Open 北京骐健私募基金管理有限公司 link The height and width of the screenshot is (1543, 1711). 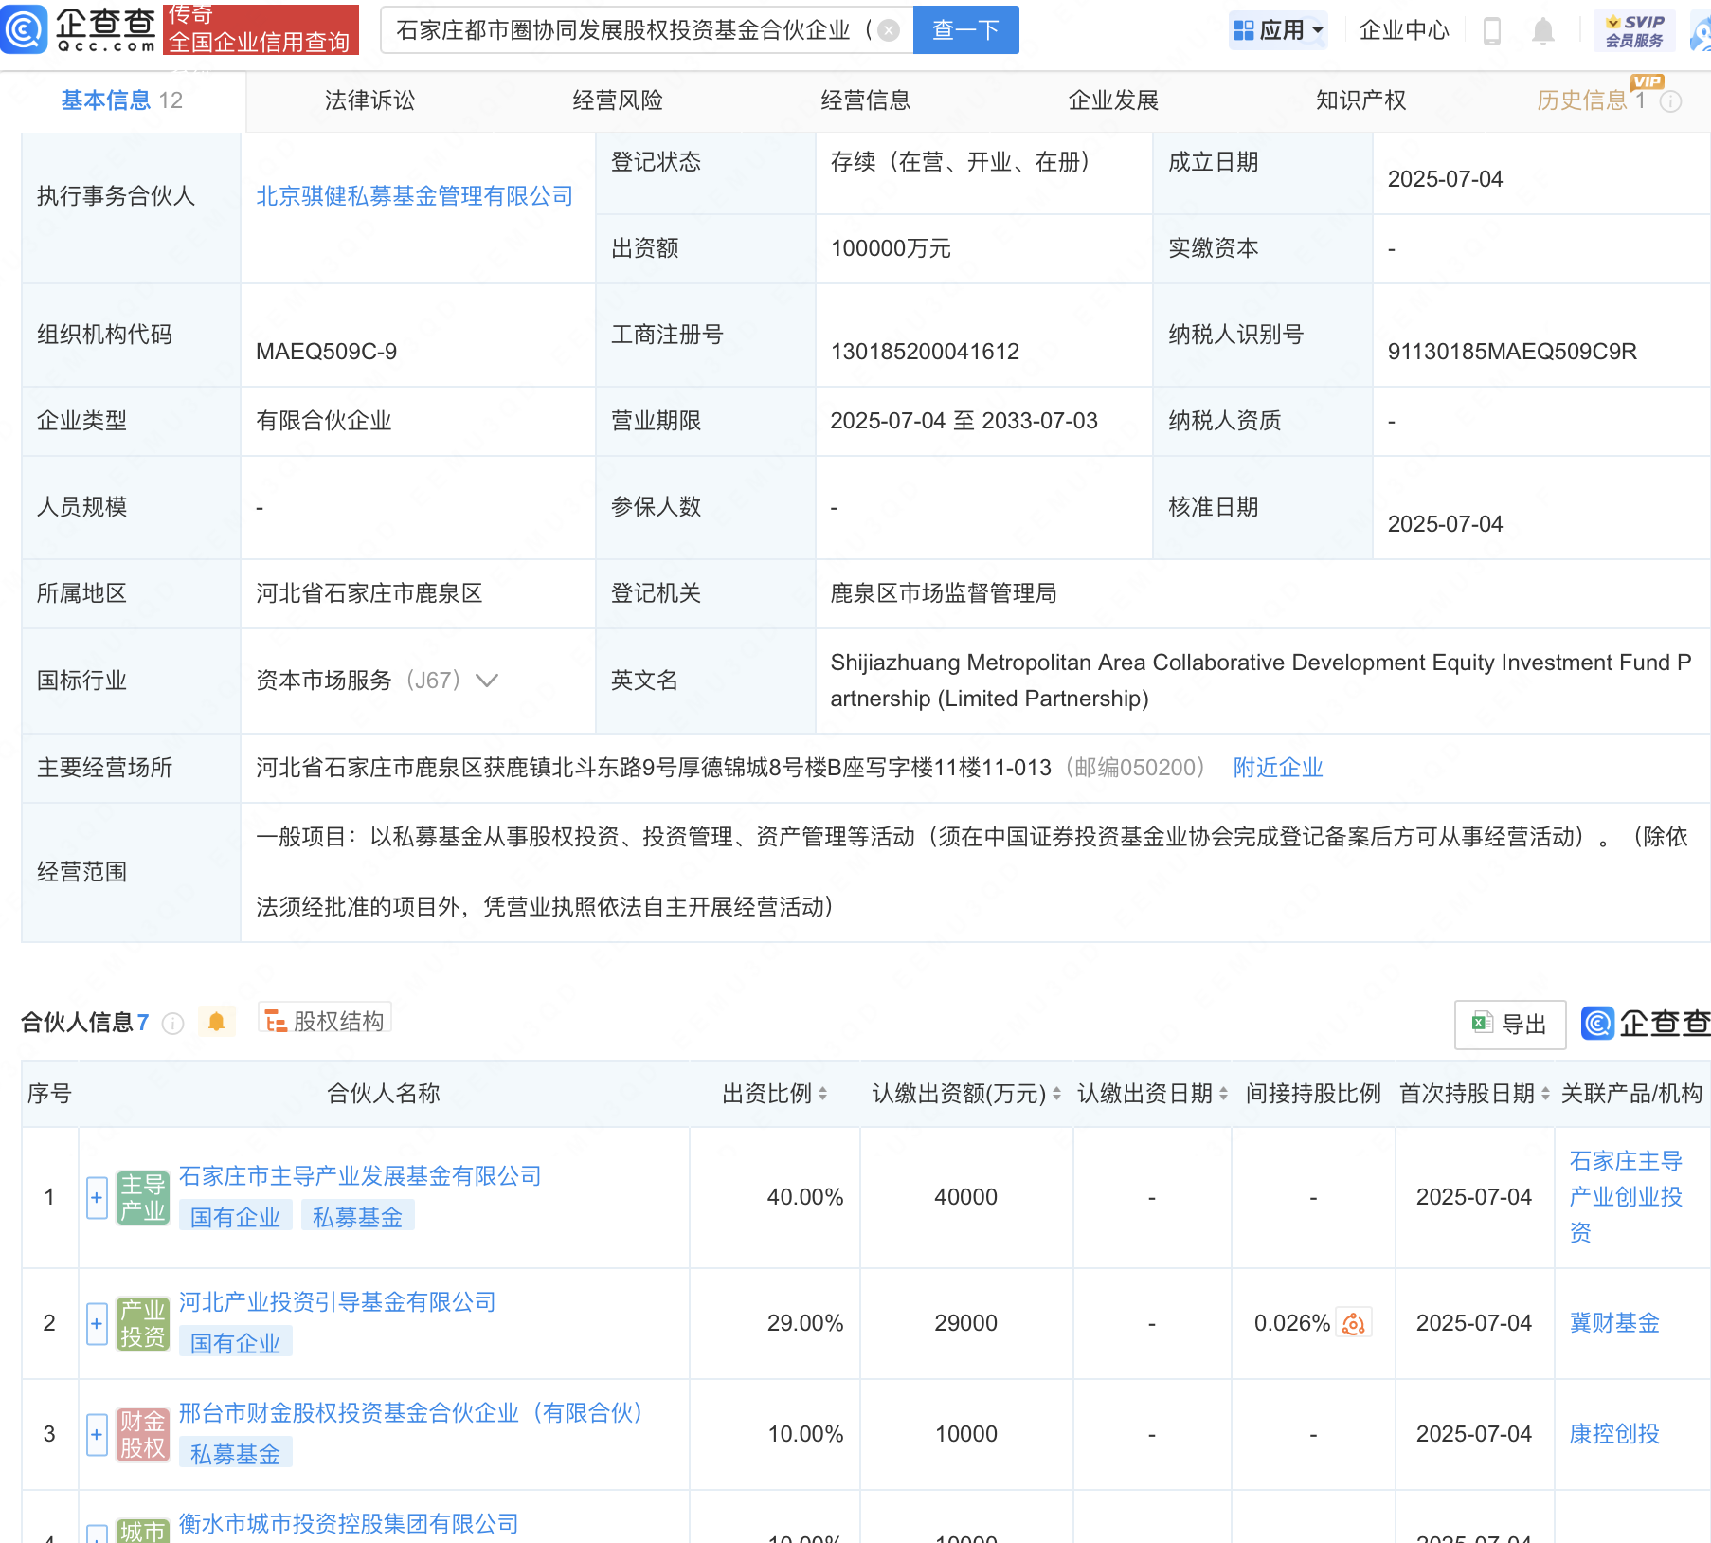click(415, 196)
